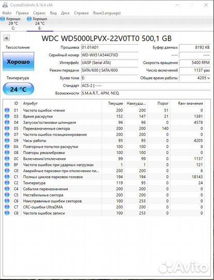Viewport: 214px width, 280px height.
Task: Click the previous disk arrow button
Action: pos(6,38)
